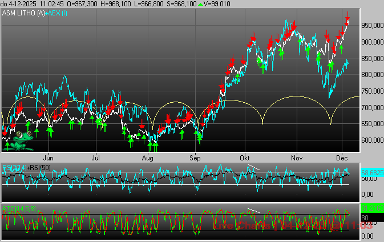Select the +AEX (I) overlay label
This screenshot has width=384, height=242.
[x=56, y=13]
